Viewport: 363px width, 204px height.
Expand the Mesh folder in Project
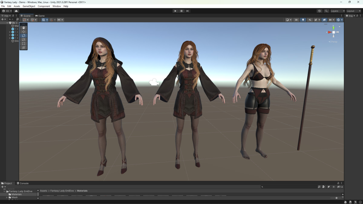coord(7,197)
